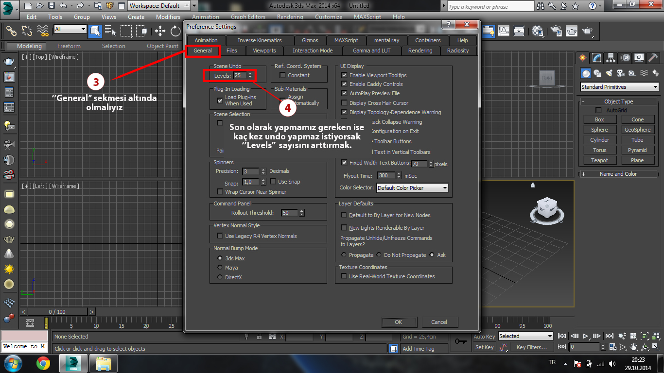Open the Select by Name tool

point(111,31)
